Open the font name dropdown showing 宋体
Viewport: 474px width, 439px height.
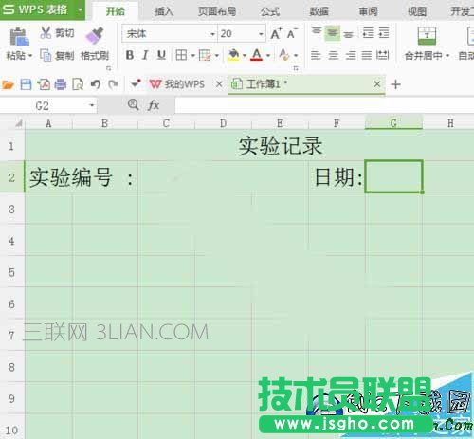point(213,34)
